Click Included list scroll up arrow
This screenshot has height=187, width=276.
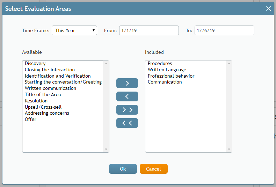click(x=229, y=64)
